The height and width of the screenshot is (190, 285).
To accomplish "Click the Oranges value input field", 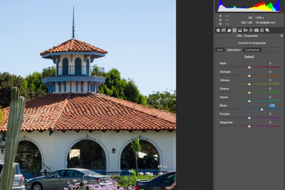I will click(271, 72).
